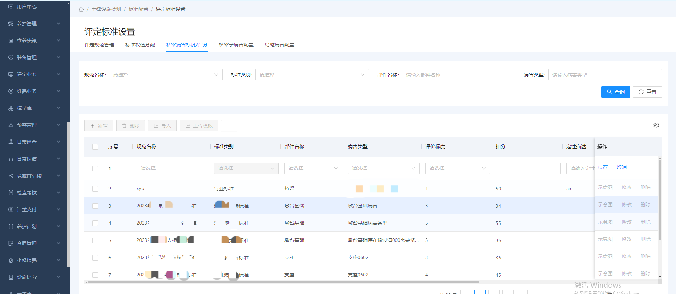Switch to 评定规范管理 tab
This screenshot has width=676, height=294.
99,45
